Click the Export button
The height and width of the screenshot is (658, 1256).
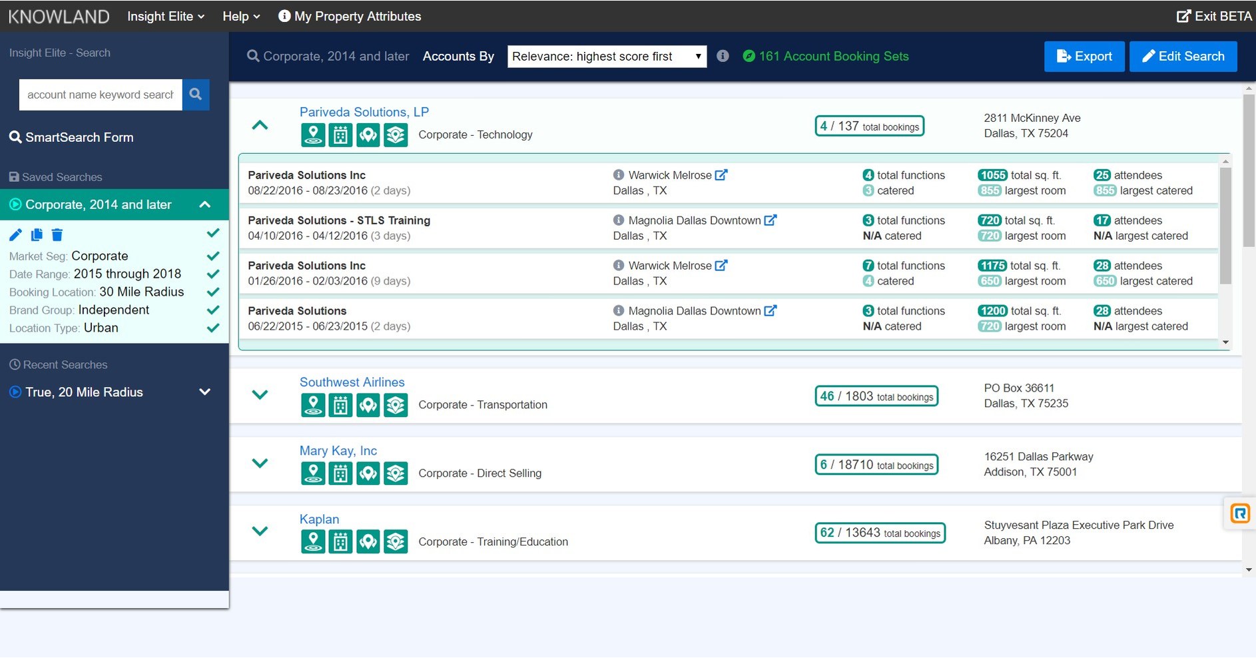point(1084,57)
